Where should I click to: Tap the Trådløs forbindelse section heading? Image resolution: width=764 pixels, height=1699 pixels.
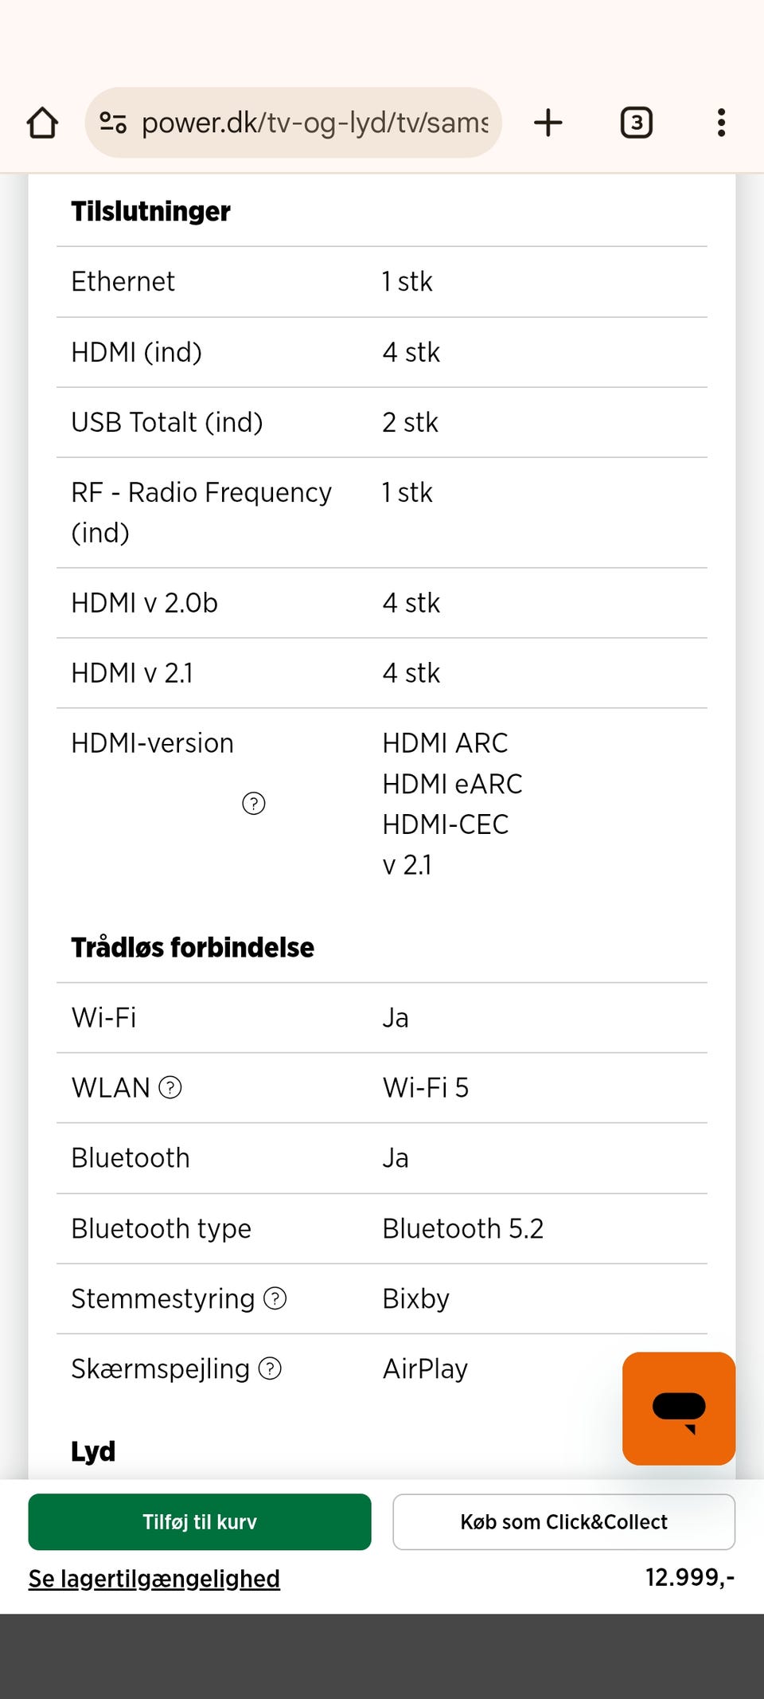[x=193, y=947]
